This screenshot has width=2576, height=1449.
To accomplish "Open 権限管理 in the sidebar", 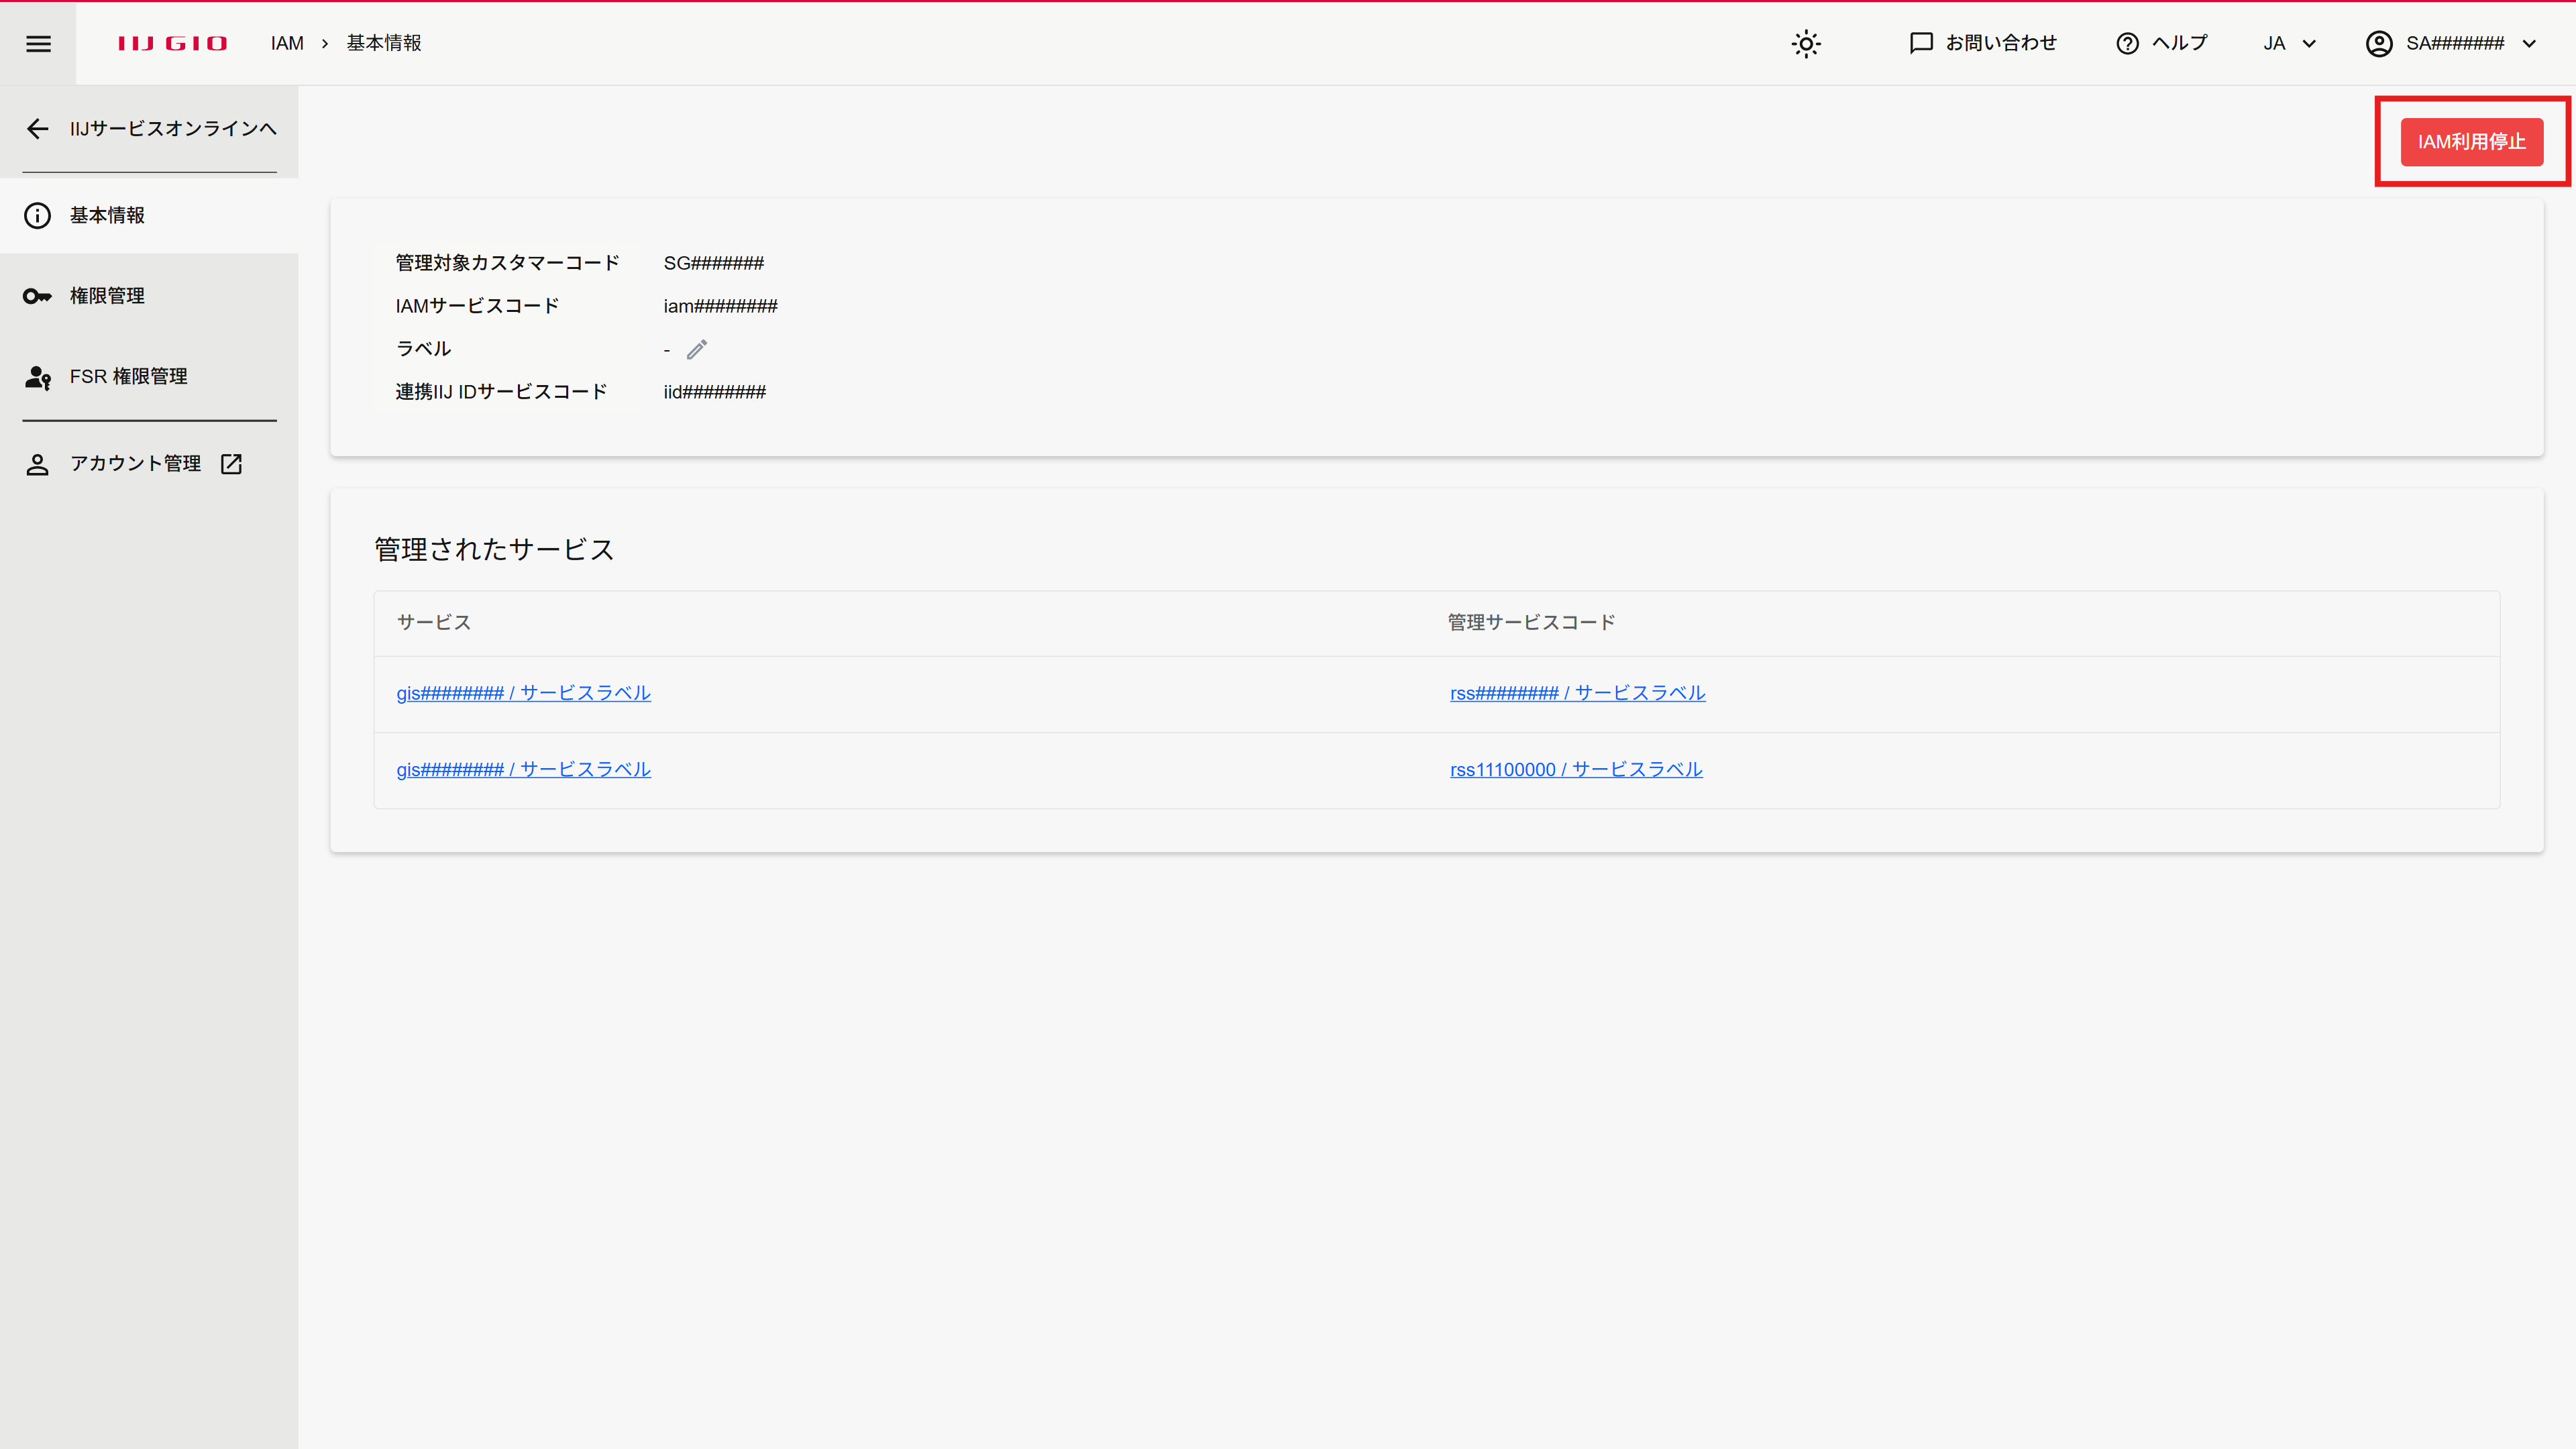I will 149,296.
